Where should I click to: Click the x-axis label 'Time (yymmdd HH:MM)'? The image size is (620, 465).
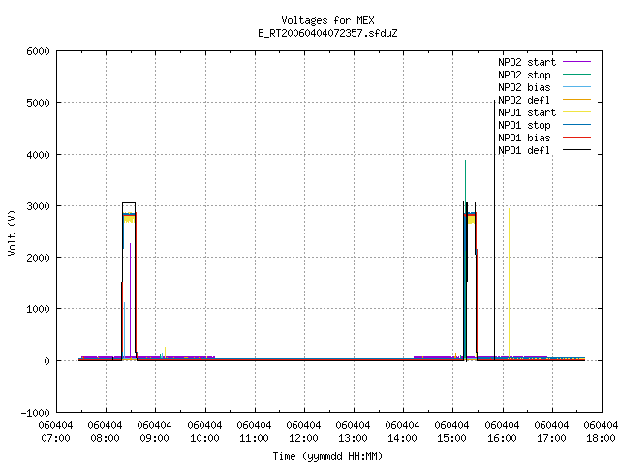point(327,456)
